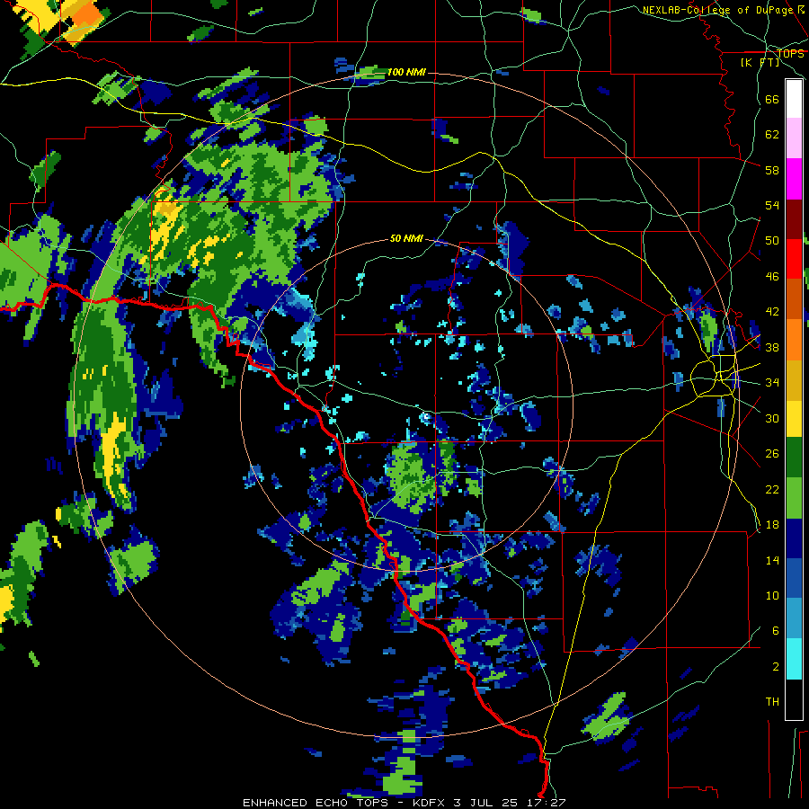
Task: Click the navy blue 14-18 kft legend swatch
Action: click(x=794, y=538)
